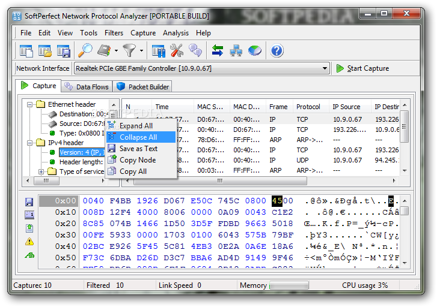Click the ruler icon beside hex view
The width and height of the screenshot is (437, 307).
point(29,215)
